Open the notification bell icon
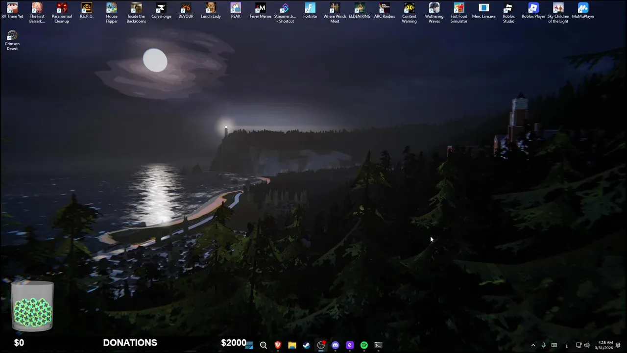 618,345
